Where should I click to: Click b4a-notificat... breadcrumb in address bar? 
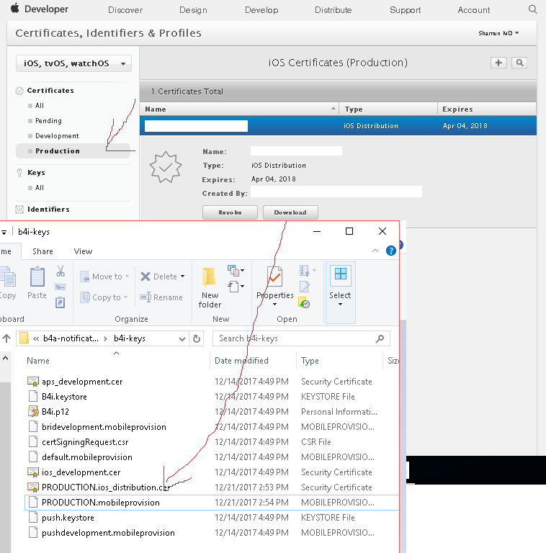point(71,338)
